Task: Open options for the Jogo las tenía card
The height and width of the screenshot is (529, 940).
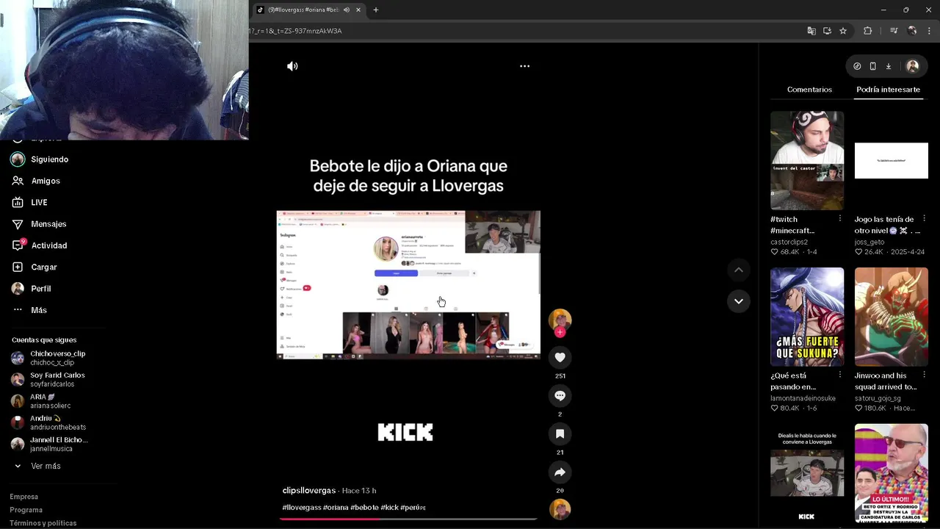Action: [924, 219]
